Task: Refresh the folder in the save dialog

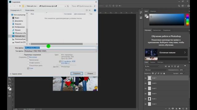Action: [x=68, y=6]
